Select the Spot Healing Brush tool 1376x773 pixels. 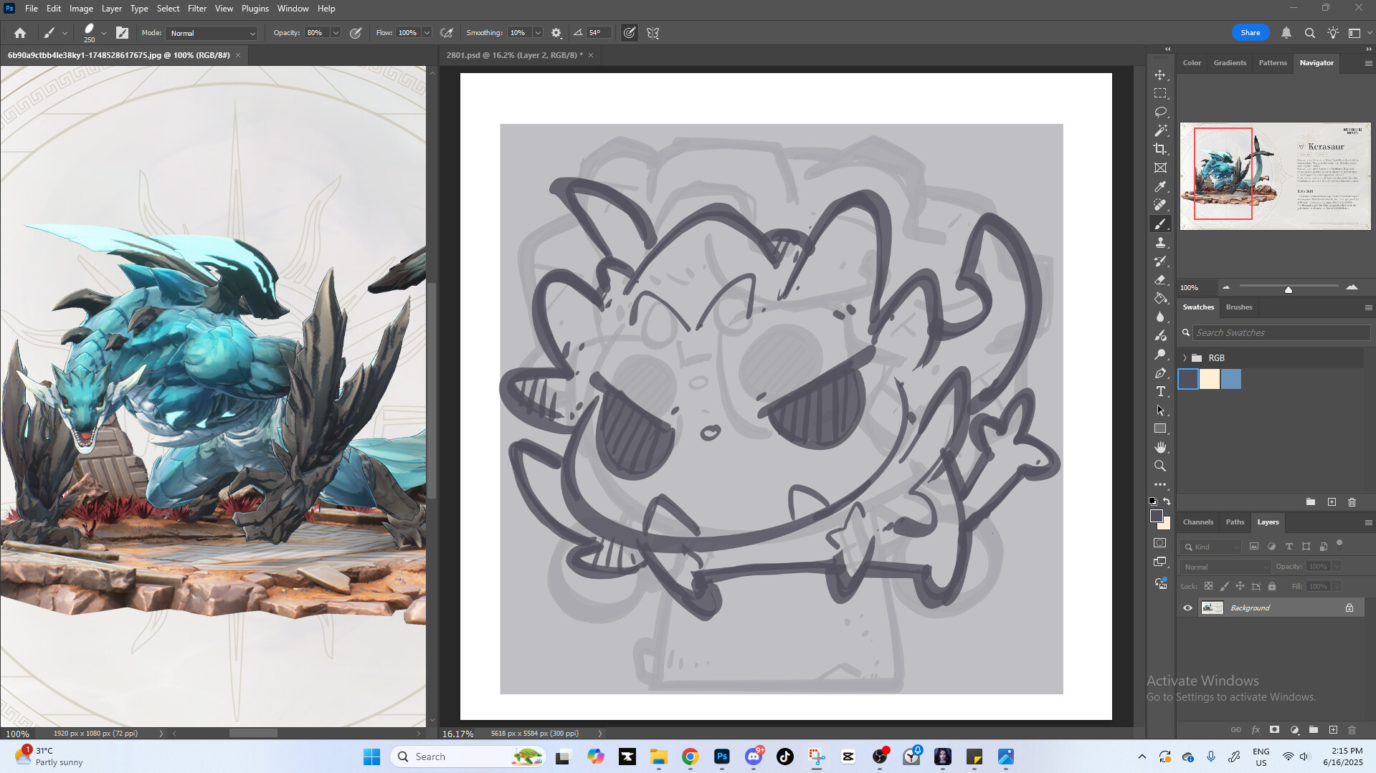click(x=1160, y=206)
